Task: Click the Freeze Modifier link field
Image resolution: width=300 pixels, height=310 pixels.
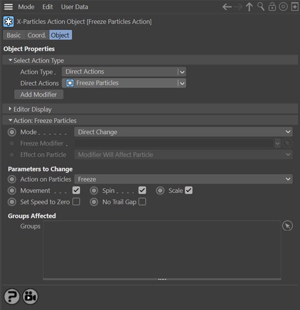Action: [x=174, y=143]
